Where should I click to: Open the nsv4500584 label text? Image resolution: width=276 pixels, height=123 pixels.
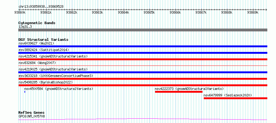[59, 89]
